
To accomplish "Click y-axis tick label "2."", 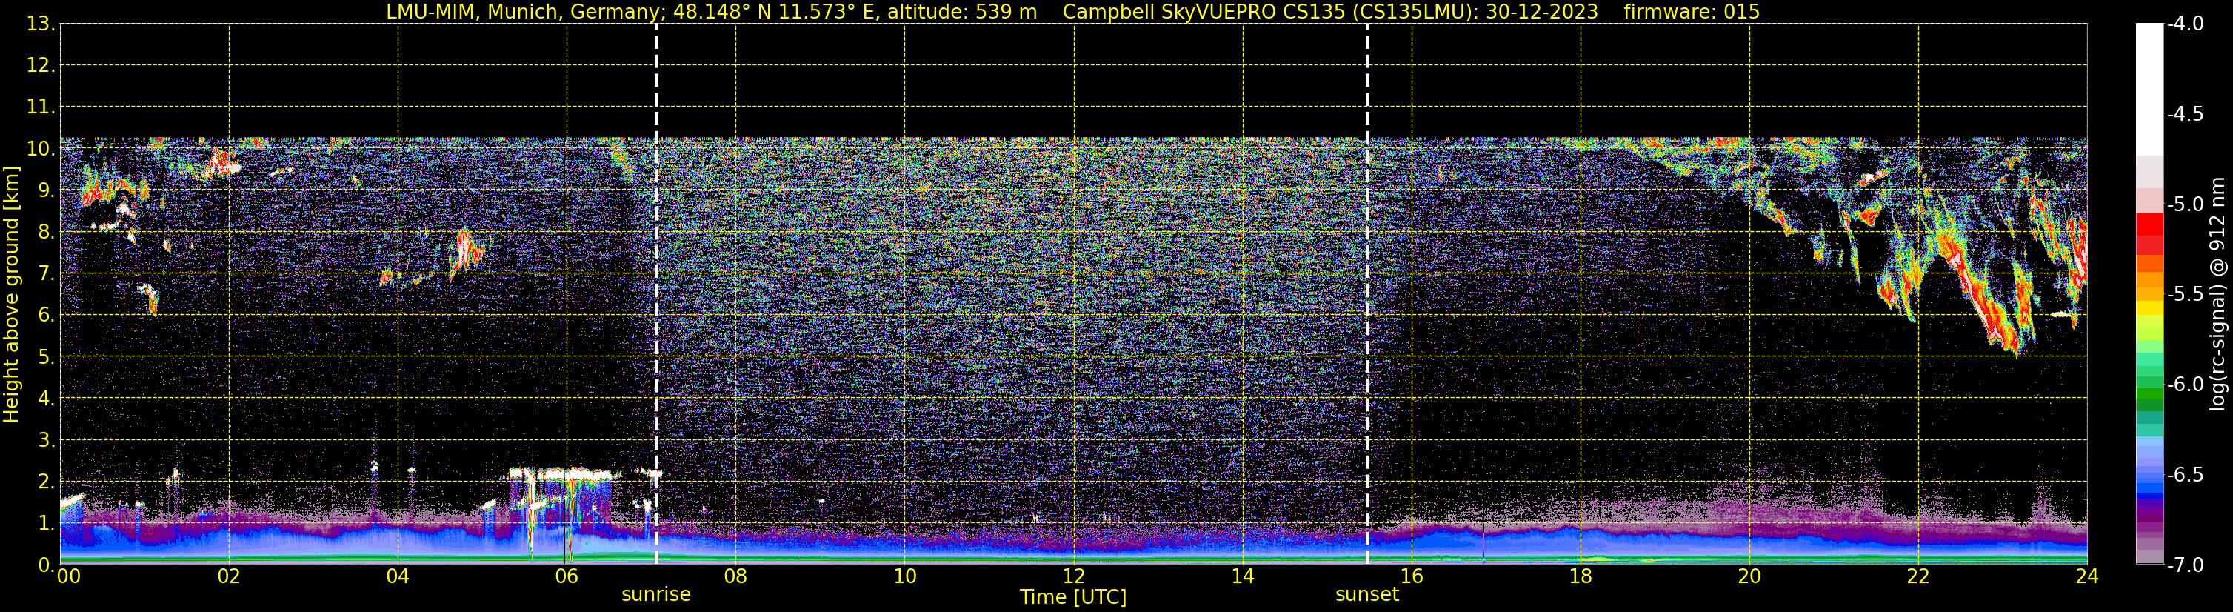I will 46,482.
